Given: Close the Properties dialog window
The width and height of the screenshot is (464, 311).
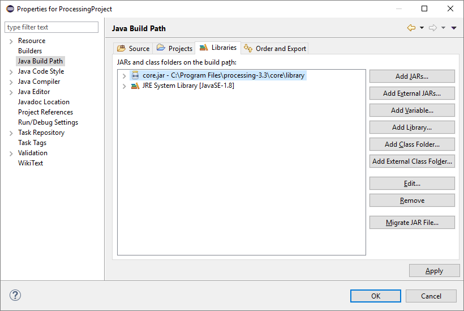Looking at the screenshot, I should [450, 8].
